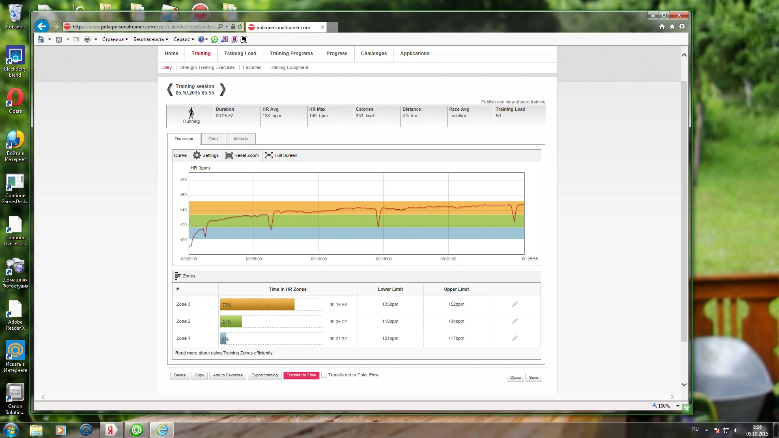This screenshot has width=779, height=438.
Task: Click the Full Screen chart icon
Action: (269, 155)
